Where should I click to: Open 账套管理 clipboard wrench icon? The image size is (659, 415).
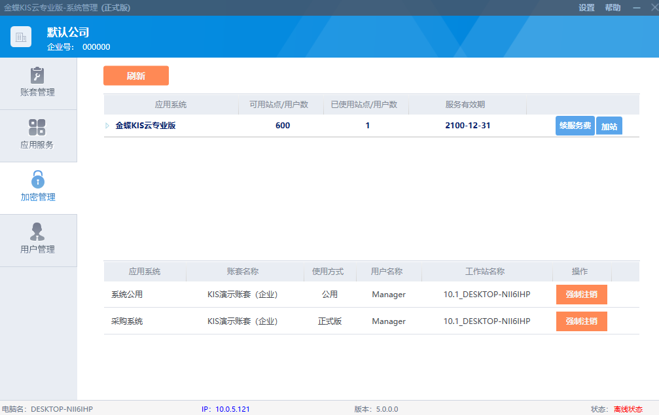pyautogui.click(x=37, y=76)
